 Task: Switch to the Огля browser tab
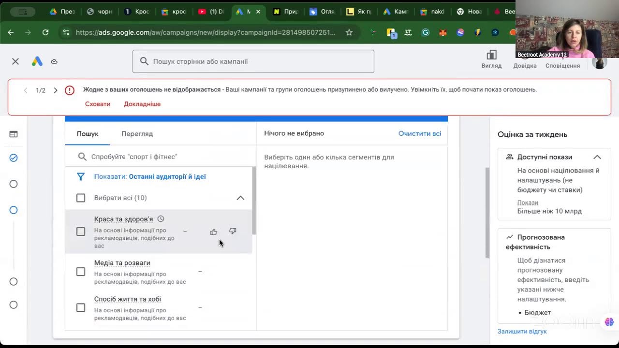coord(322,12)
